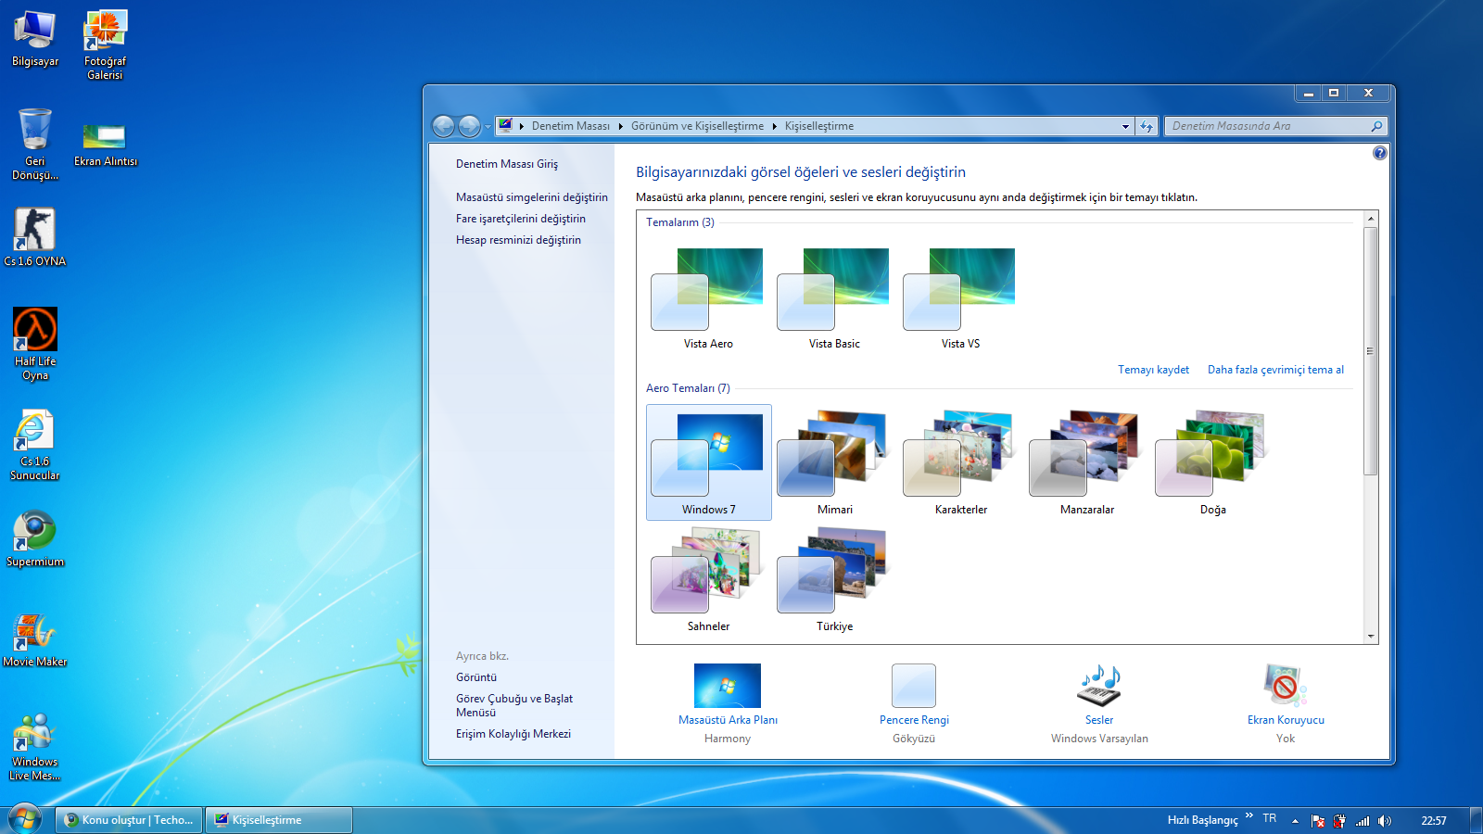The image size is (1483, 834).
Task: Open the Bilgisayar desktop icon
Action: click(35, 38)
